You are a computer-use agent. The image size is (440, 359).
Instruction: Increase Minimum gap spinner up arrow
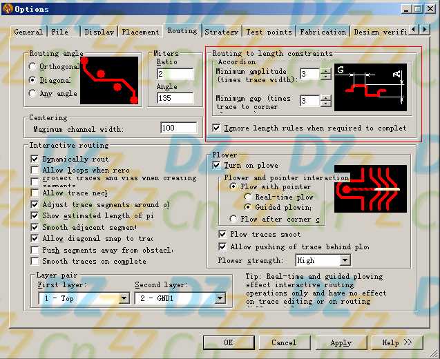[x=325, y=98]
